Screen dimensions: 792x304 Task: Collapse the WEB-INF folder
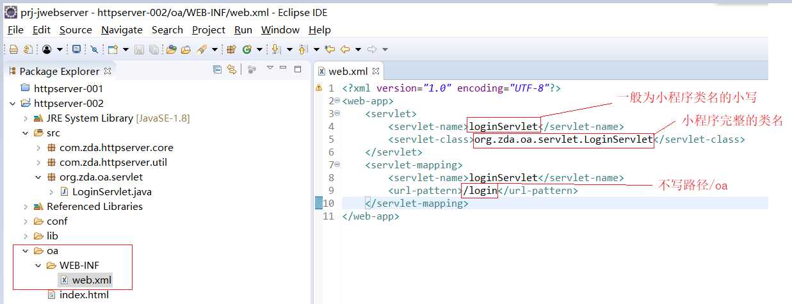pyautogui.click(x=38, y=265)
